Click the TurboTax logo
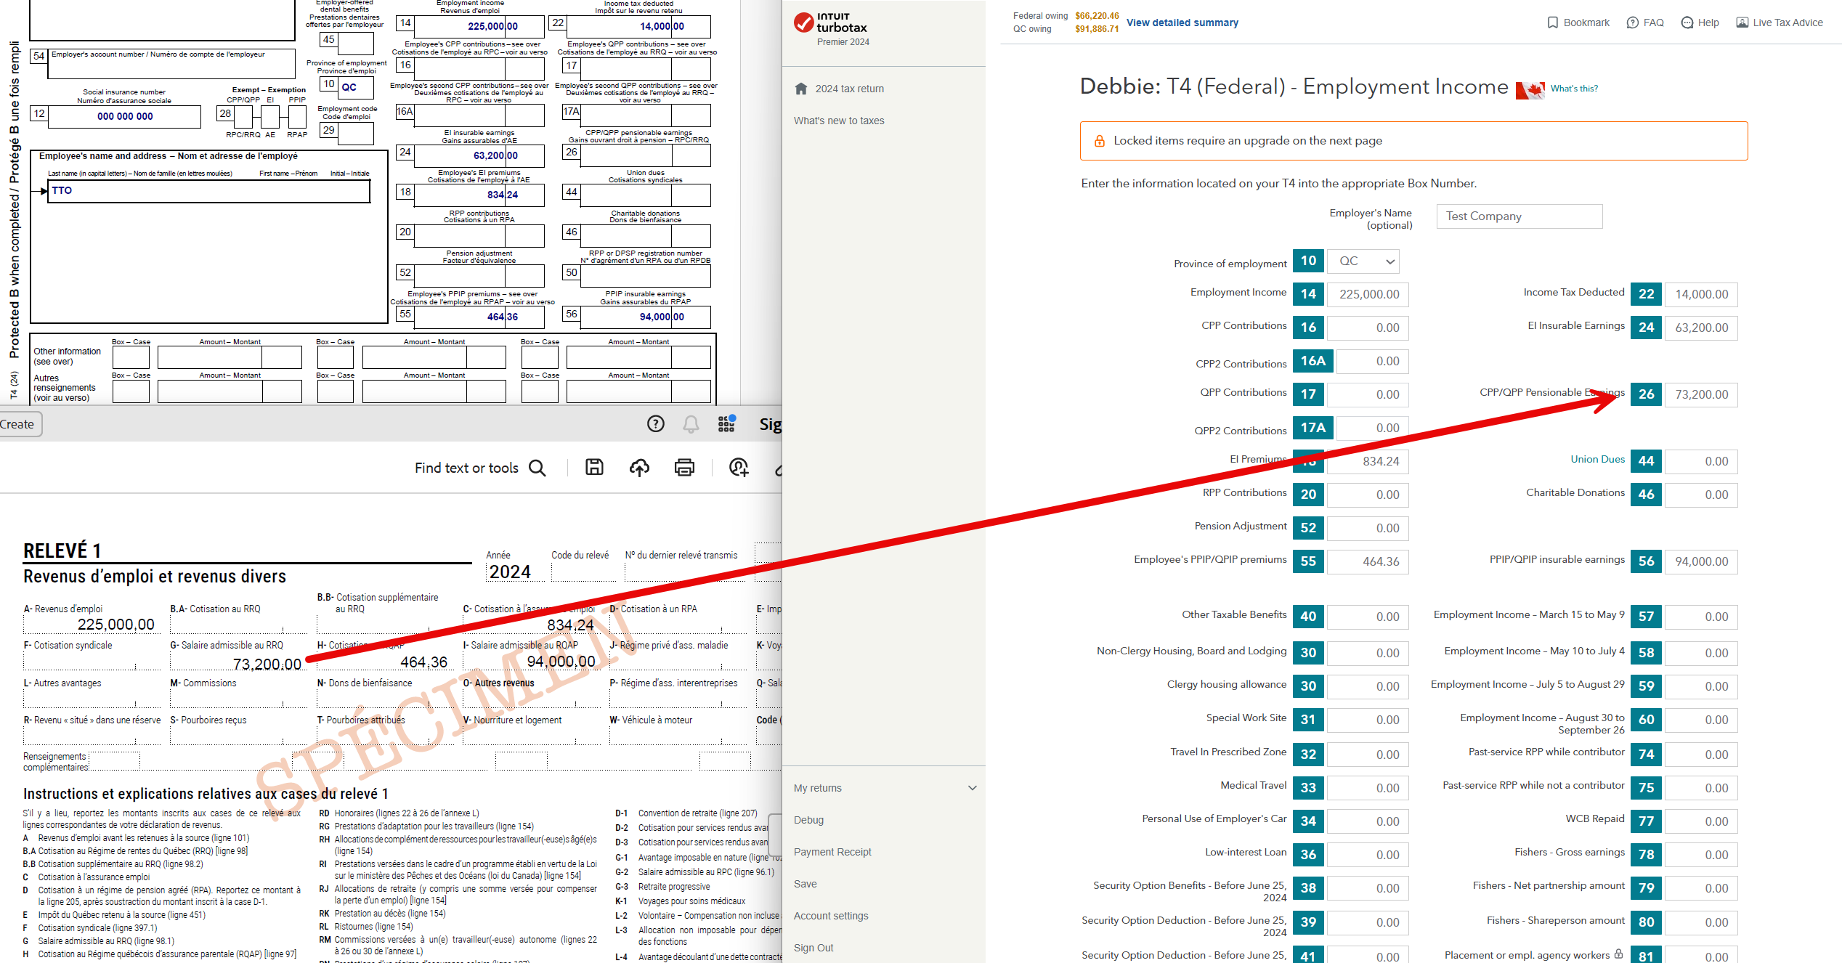Screen dimensions: 1842x963 coord(830,23)
